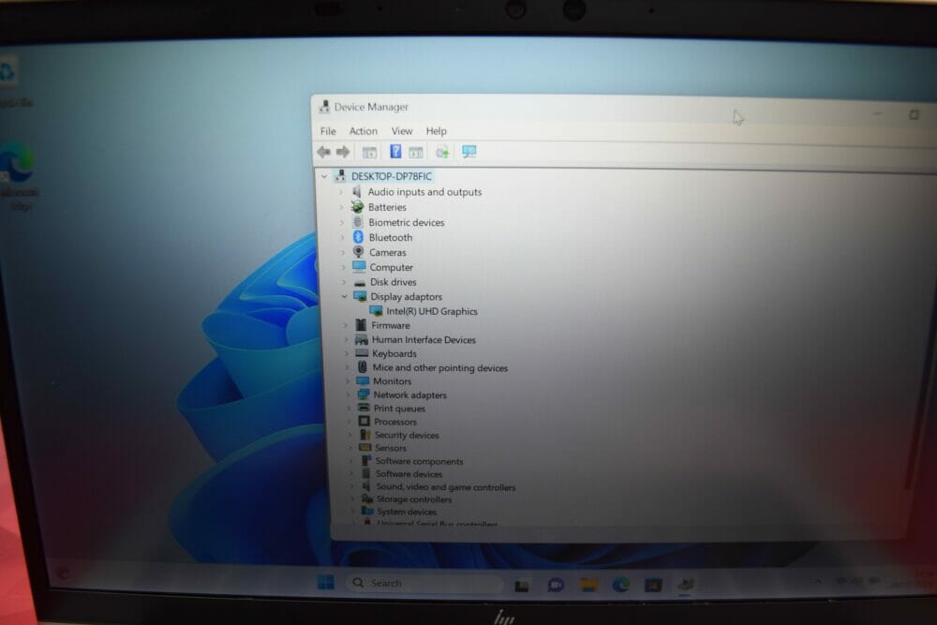Screen dimensions: 937x625
Task: Click the update driver toolbar icon
Action: 442,153
